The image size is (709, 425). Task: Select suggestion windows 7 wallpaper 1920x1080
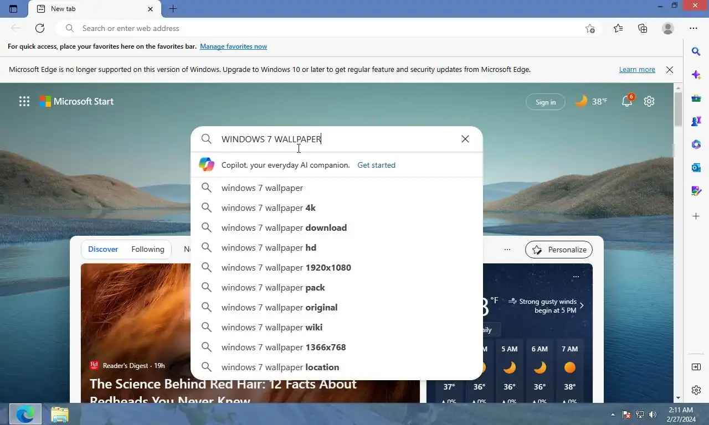coord(337,267)
